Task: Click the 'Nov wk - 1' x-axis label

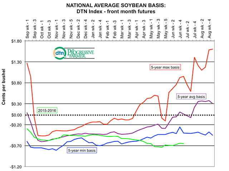Action: [x=57, y=29]
